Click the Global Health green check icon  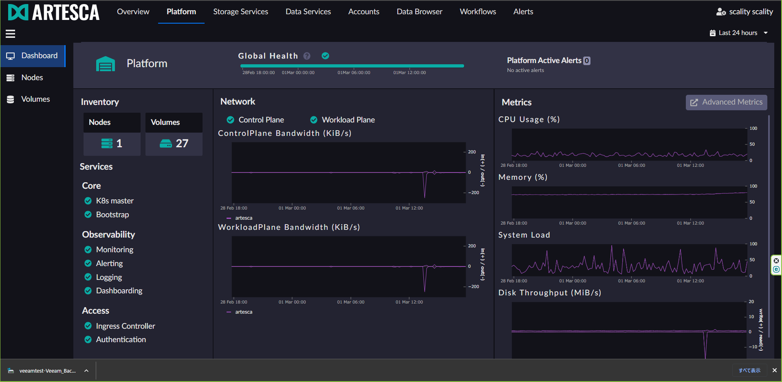point(325,56)
